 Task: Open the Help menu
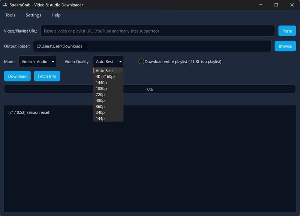[x=56, y=15]
